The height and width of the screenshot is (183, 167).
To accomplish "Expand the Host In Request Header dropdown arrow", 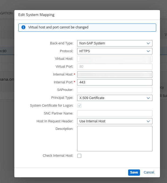I will pos(148,121).
